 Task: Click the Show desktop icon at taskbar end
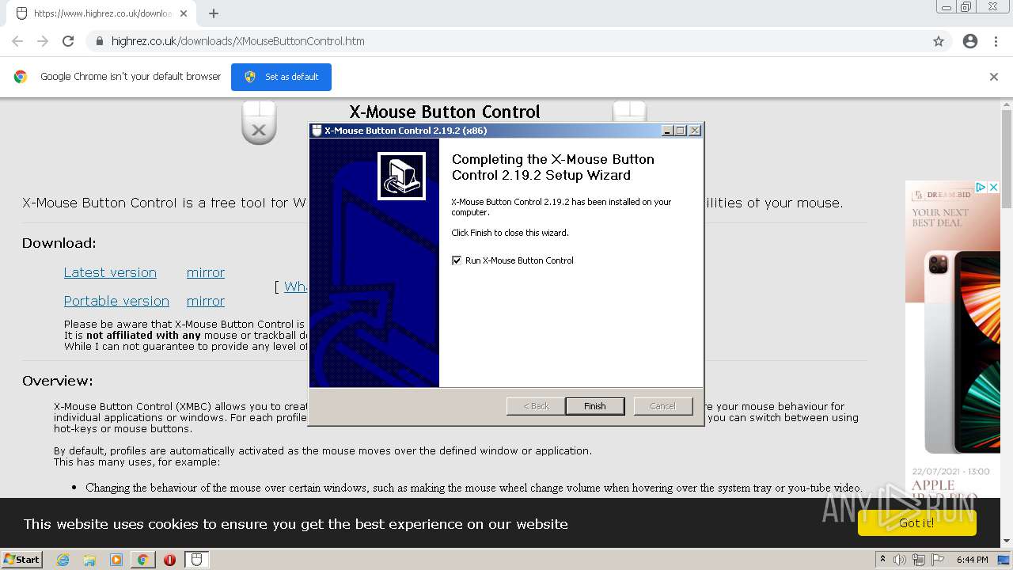coord(1004,560)
